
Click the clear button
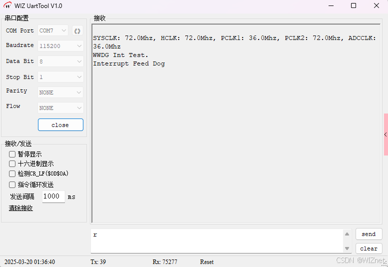tap(369, 248)
